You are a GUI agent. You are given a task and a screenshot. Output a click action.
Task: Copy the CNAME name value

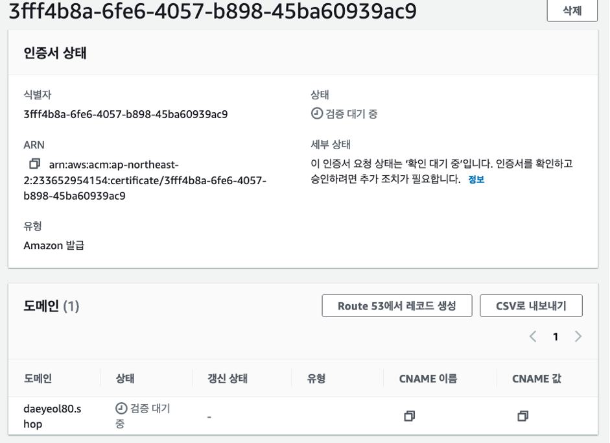409,416
